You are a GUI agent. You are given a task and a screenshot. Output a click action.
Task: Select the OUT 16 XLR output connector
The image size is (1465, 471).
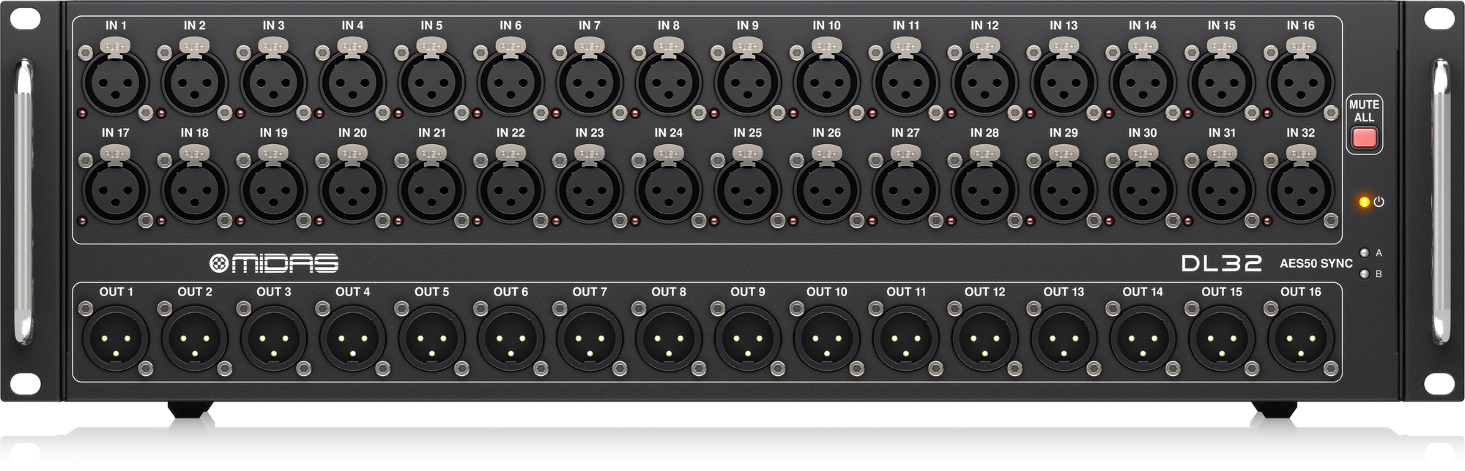coord(1300,339)
